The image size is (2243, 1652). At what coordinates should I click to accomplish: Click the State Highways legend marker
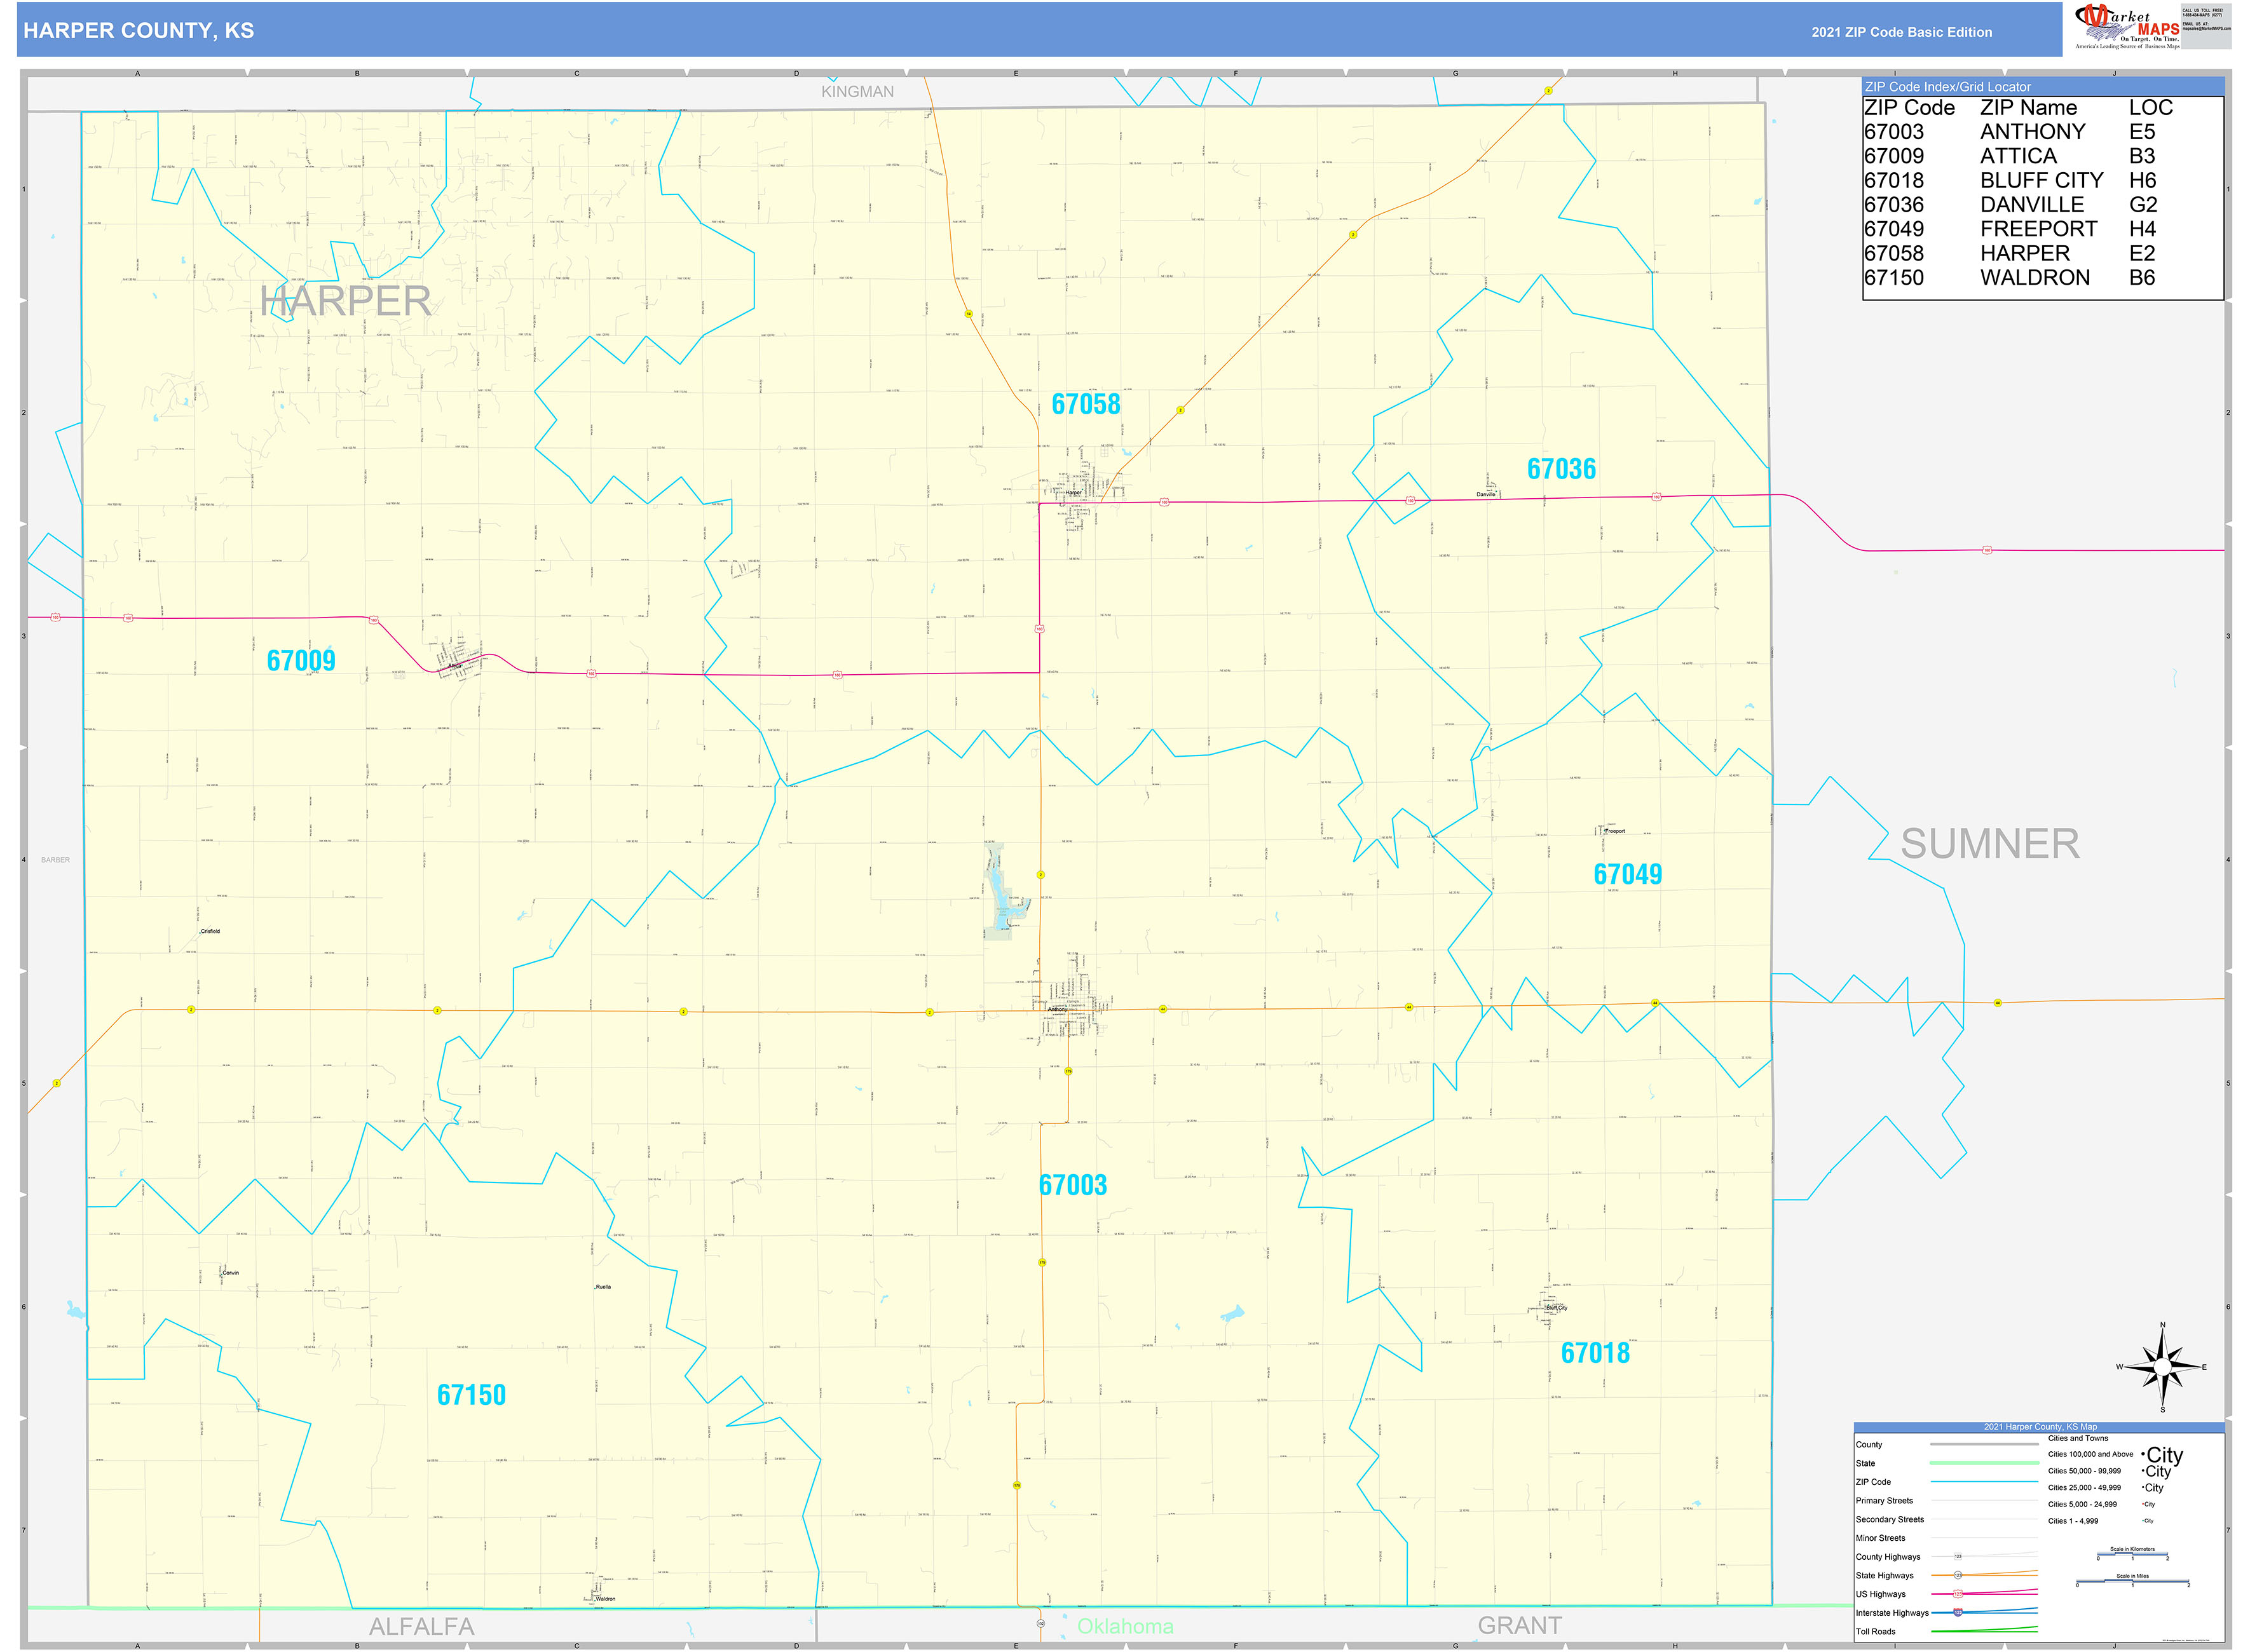point(1959,1575)
